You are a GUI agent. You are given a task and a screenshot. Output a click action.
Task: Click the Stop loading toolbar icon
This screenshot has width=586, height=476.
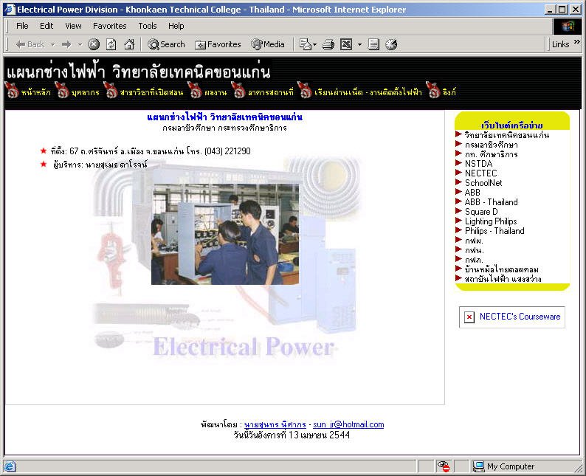[x=94, y=44]
